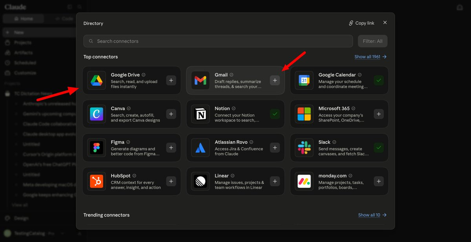Add the Canva connector
Image resolution: width=471 pixels, height=242 pixels.
[x=171, y=114]
